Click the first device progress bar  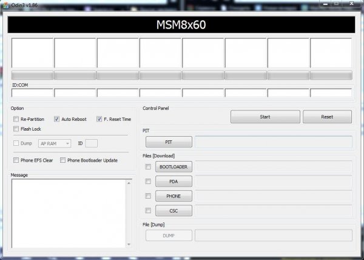coord(33,75)
